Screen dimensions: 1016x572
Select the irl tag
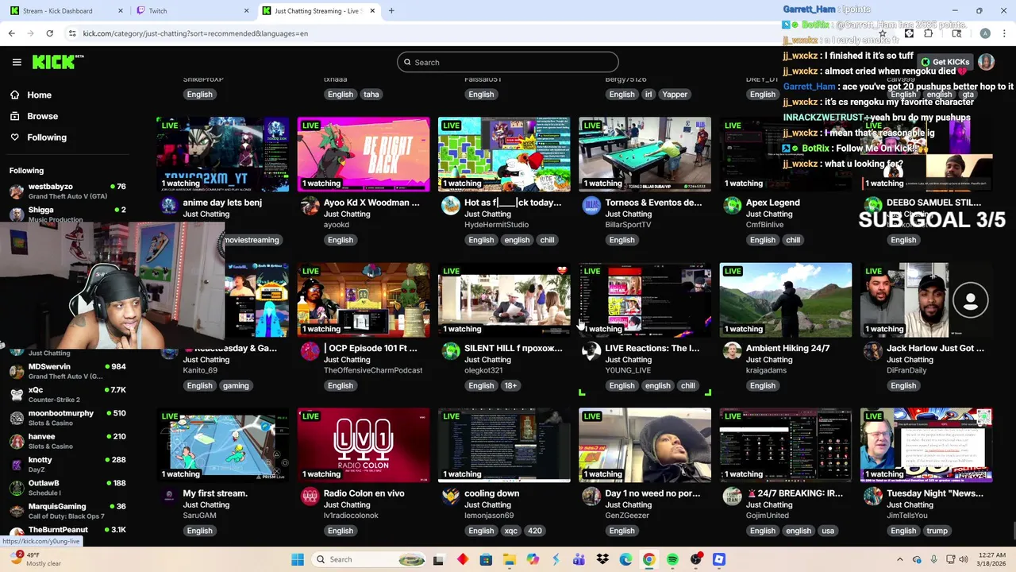point(648,94)
